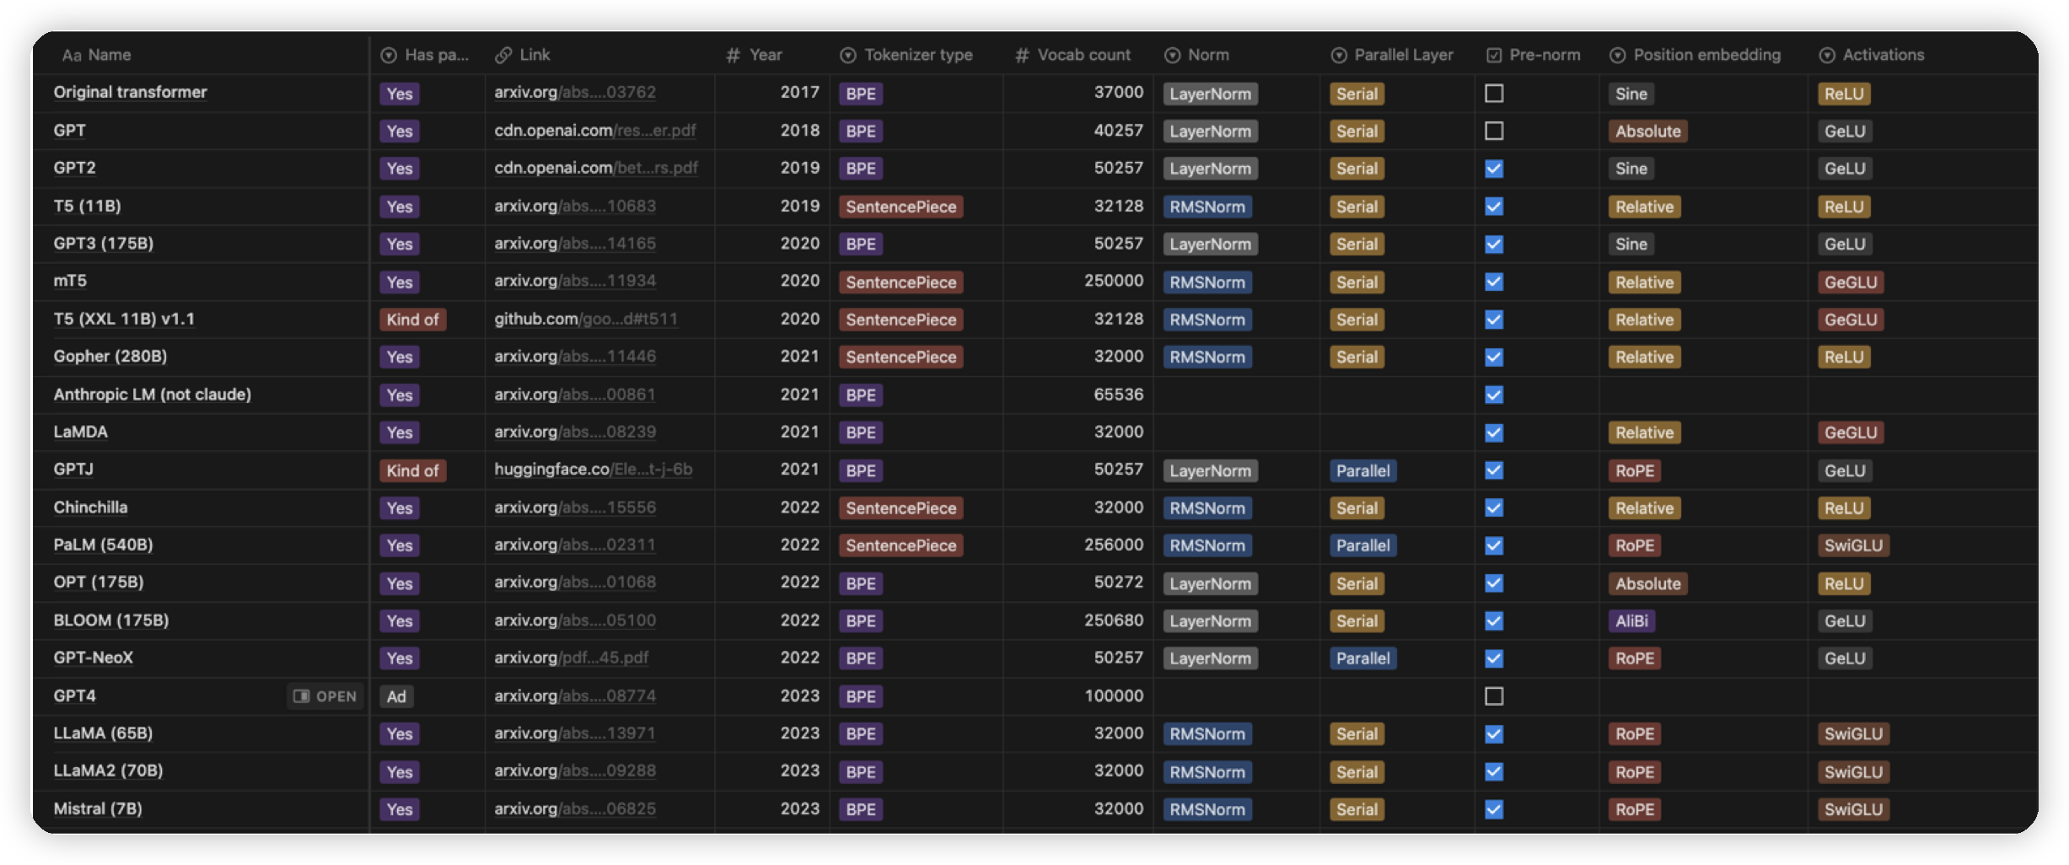Open Norm dropdown tag for GPTJ row
This screenshot has width=2069, height=865.
click(1210, 471)
